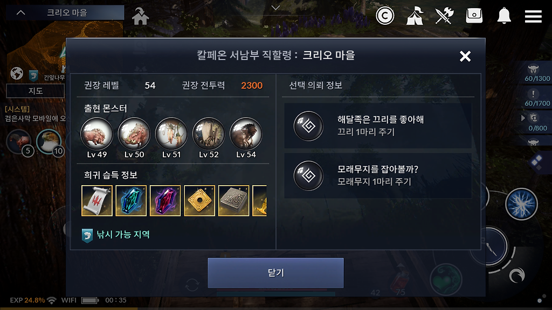Screen dimensions: 552x310
Task: Click the 지도 map button
Action: coord(36,90)
